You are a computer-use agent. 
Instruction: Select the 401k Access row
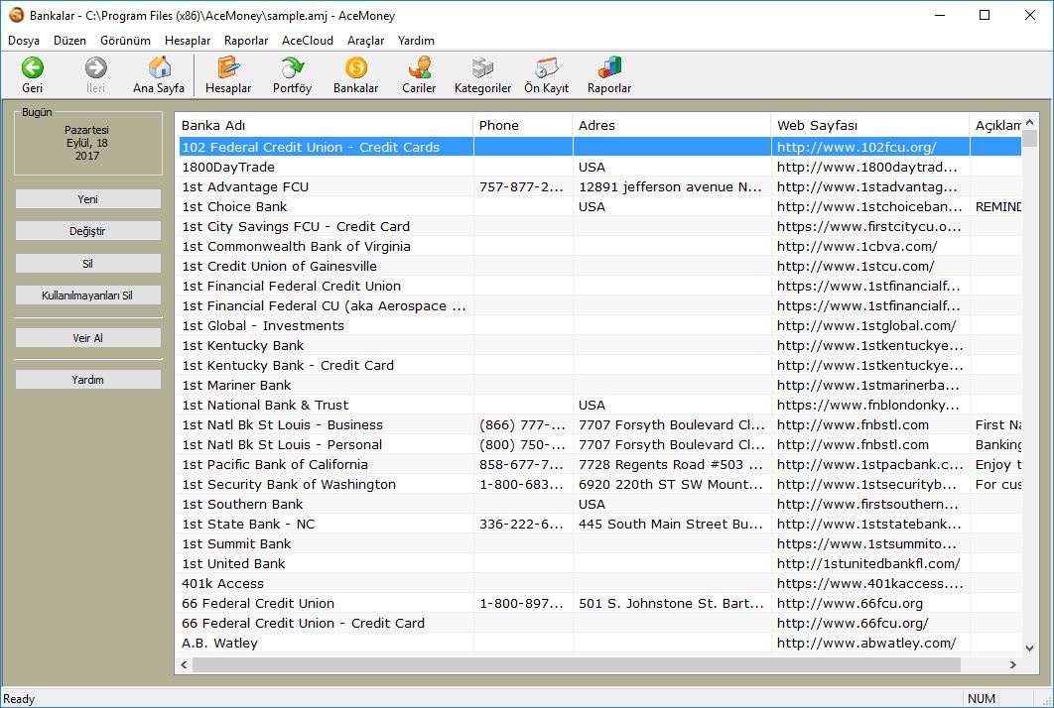pos(599,583)
